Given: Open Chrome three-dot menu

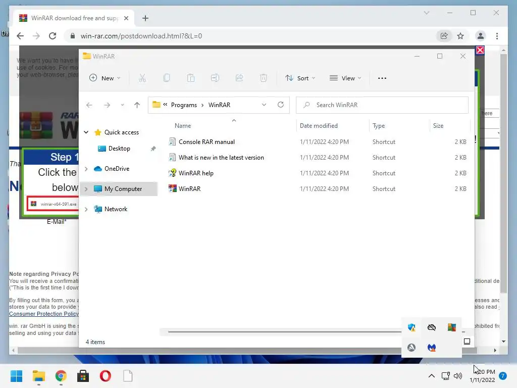Looking at the screenshot, I should point(497,36).
